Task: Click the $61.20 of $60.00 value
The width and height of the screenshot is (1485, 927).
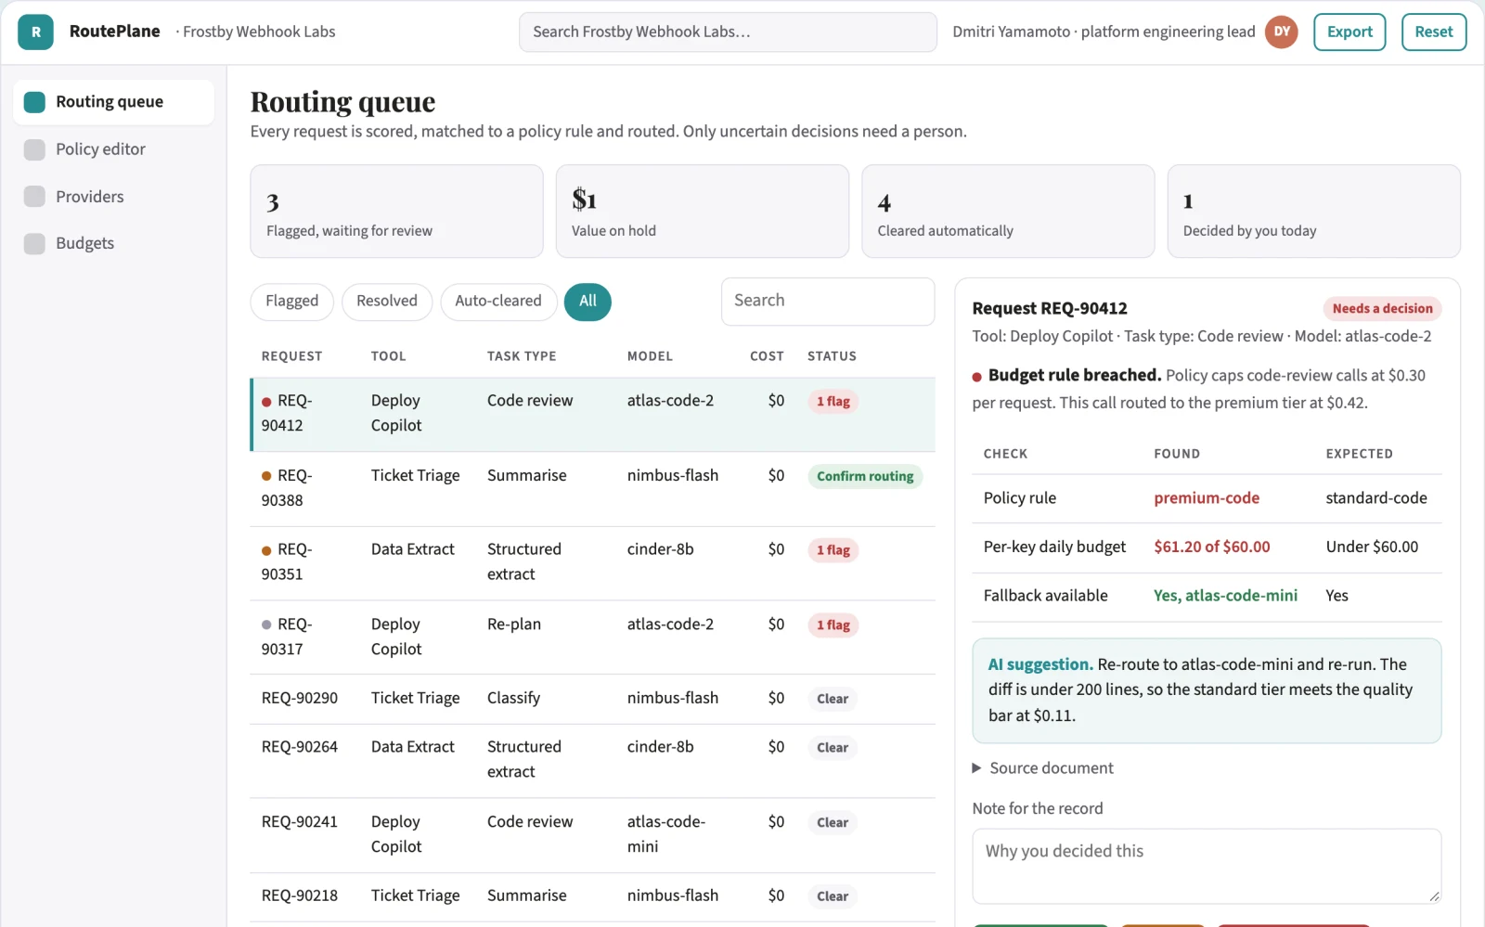Action: (1212, 547)
